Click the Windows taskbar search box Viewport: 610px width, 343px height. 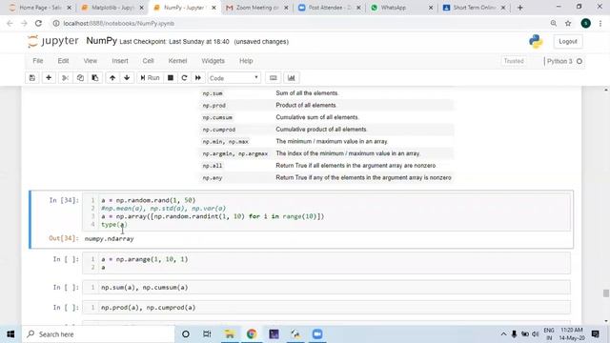pos(98,334)
